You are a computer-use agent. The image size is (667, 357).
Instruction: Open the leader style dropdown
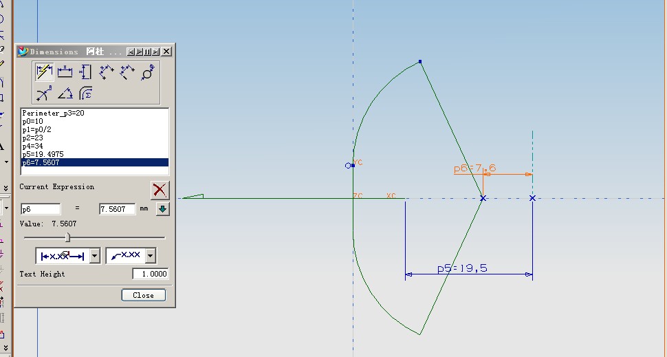pyautogui.click(x=151, y=257)
